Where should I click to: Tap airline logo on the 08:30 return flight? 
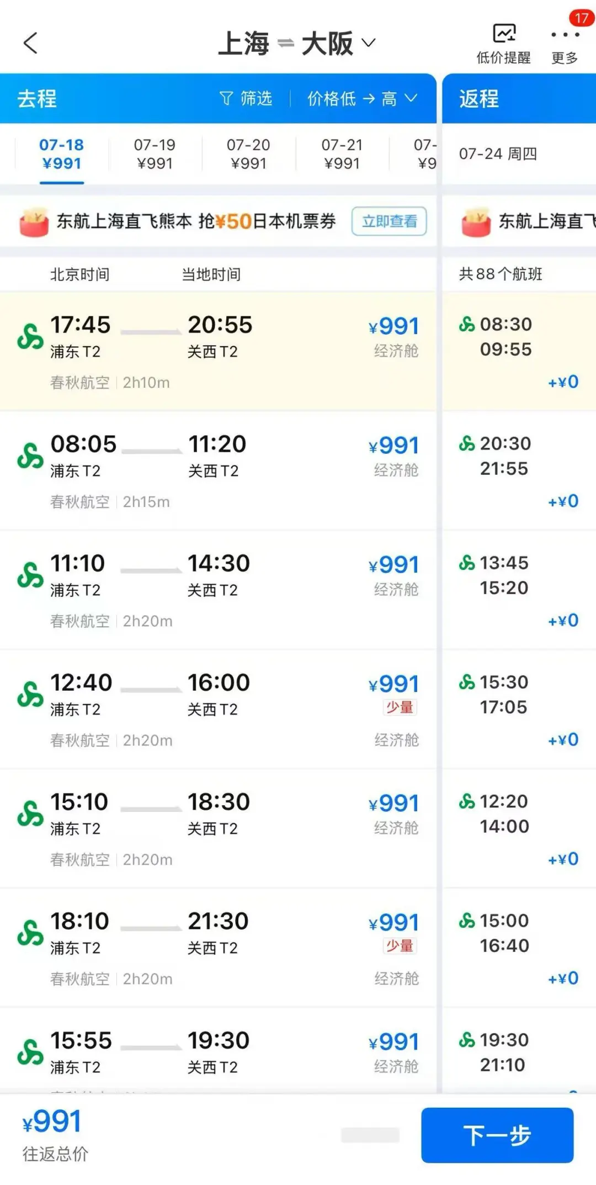click(467, 324)
